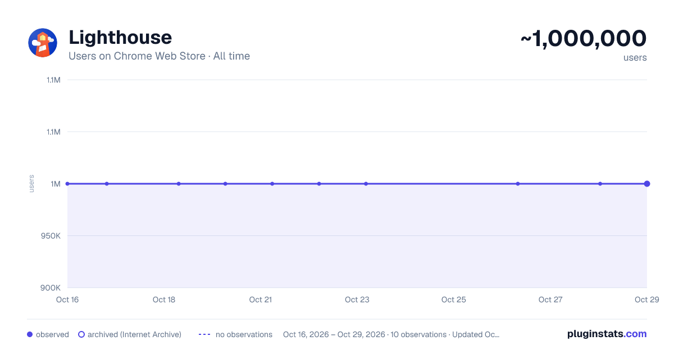Viewport: 674px width, 354px height.
Task: Click the Lighthouse extension logo icon
Action: pyautogui.click(x=43, y=43)
